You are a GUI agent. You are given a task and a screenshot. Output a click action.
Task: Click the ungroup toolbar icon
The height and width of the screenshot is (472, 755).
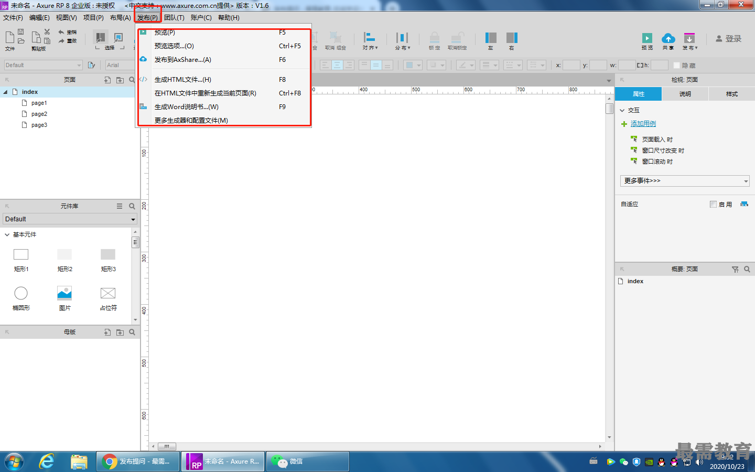[336, 37]
